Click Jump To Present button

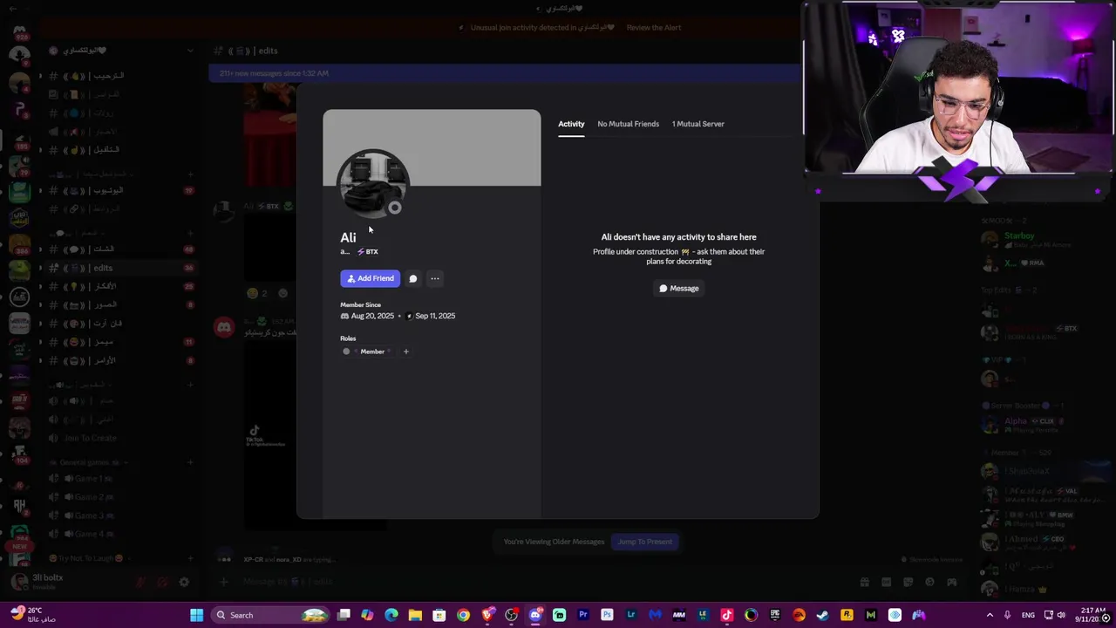645,542
